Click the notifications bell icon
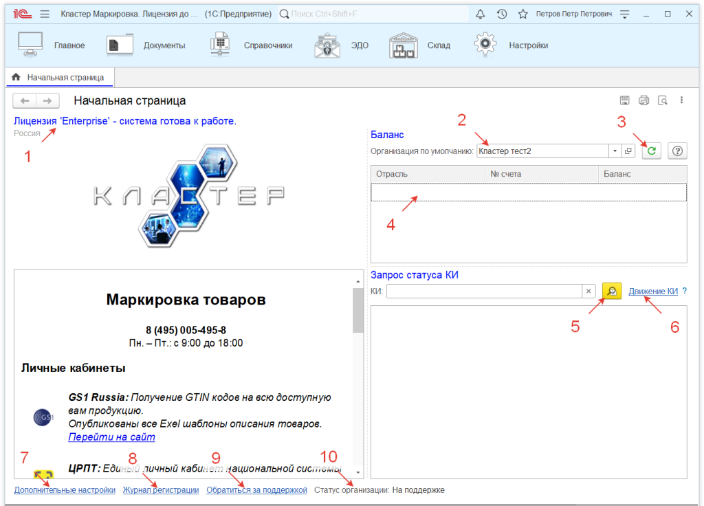This screenshot has height=506, width=704. [x=481, y=14]
